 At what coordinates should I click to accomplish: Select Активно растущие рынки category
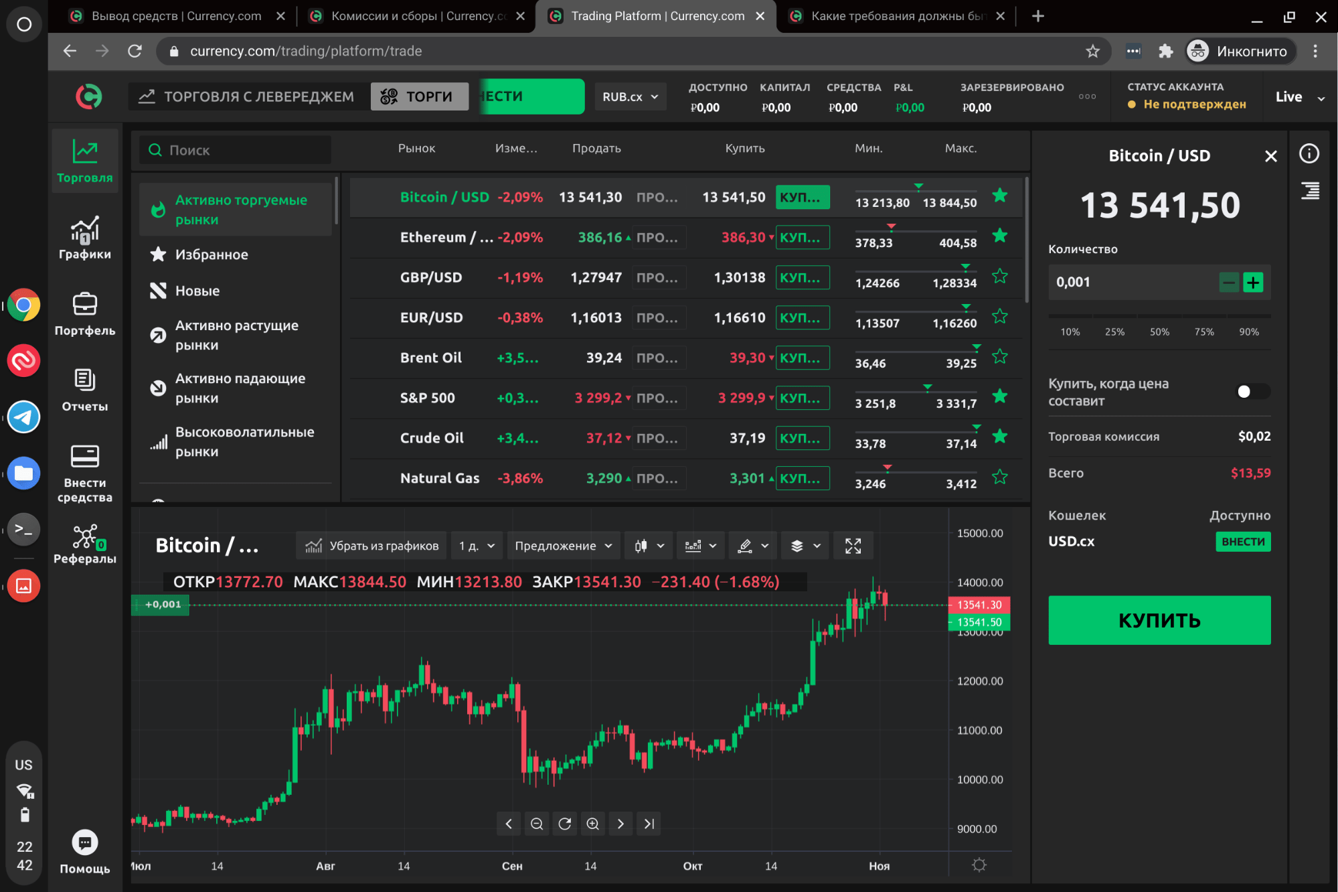pos(236,335)
